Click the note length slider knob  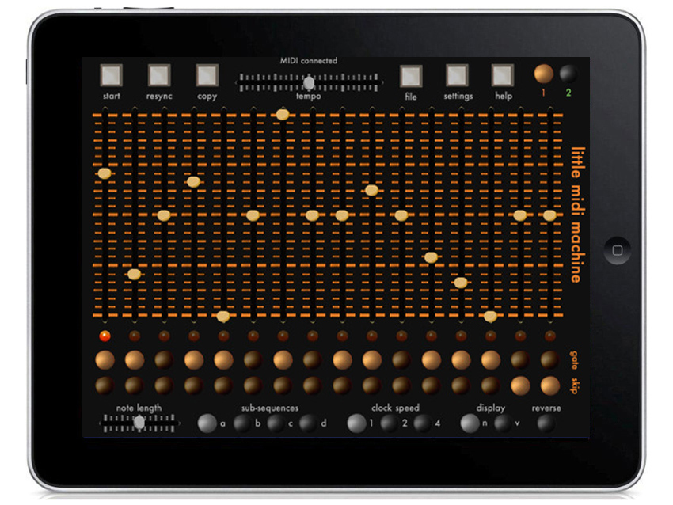(139, 423)
